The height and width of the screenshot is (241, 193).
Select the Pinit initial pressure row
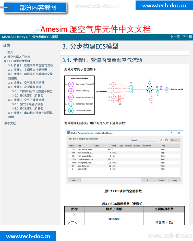tap(124, 163)
